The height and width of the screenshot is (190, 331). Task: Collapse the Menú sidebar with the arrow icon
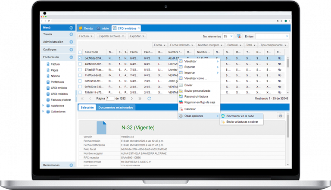tap(71, 28)
